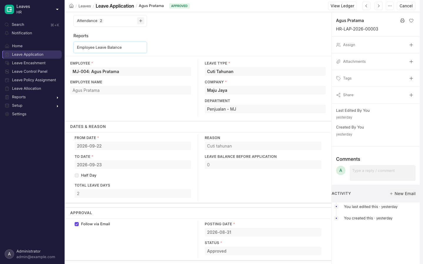Uncheck Follow via Email
Screen dimensions: 423x264
pos(77,224)
